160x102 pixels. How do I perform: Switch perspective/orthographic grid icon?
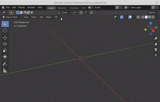point(156,55)
